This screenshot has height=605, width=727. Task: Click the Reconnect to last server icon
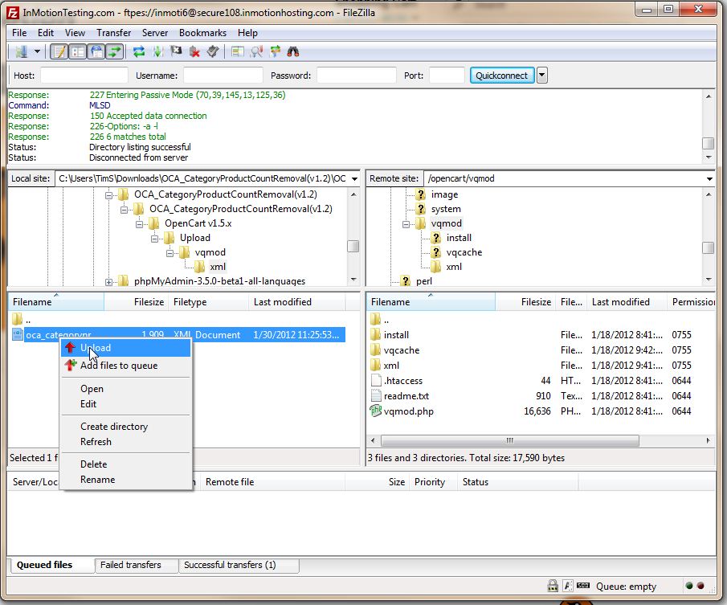pos(212,52)
